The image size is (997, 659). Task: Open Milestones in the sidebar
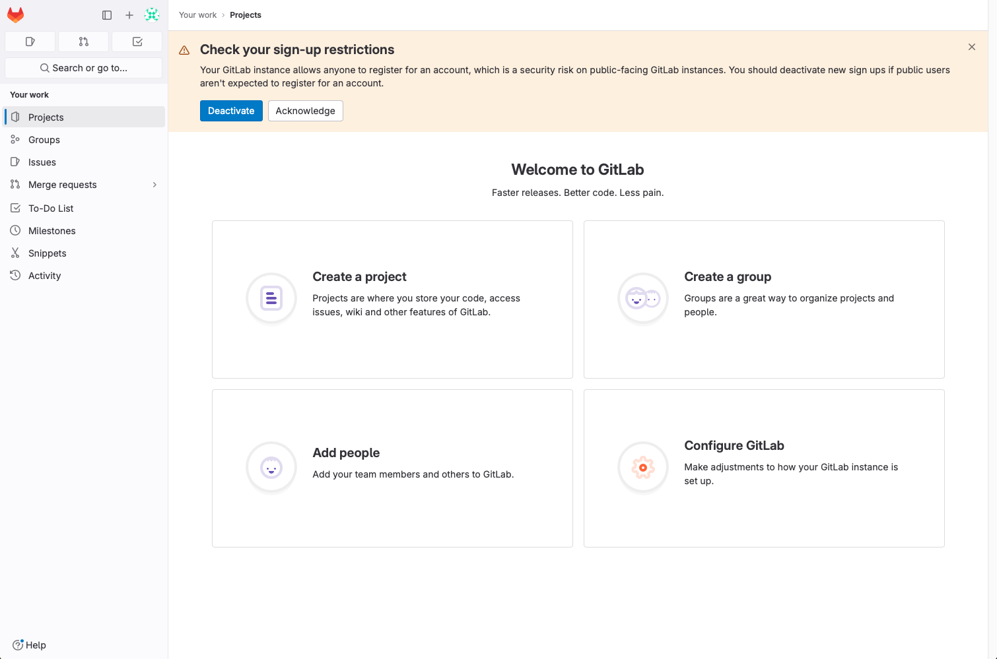pos(84,230)
